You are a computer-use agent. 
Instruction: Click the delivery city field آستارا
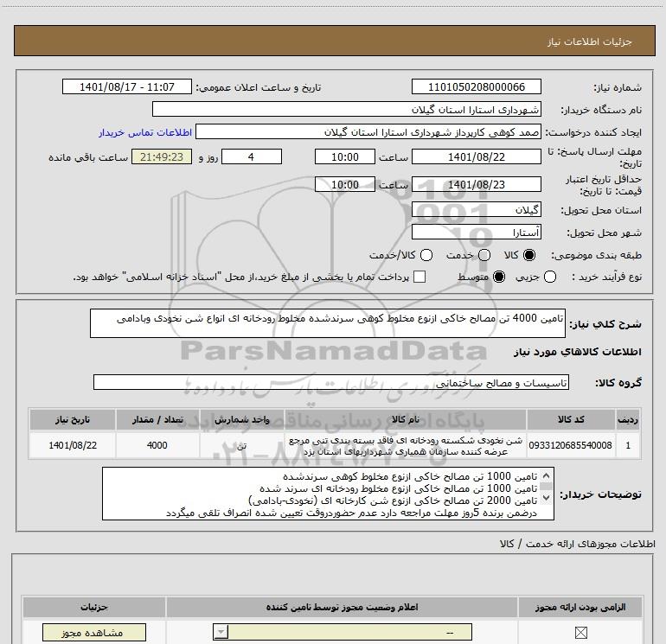476,232
